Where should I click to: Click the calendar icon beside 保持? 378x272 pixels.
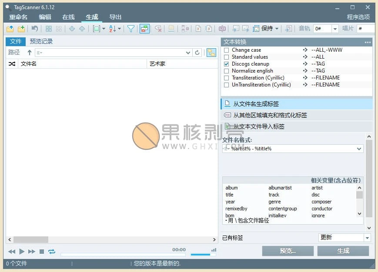click(256, 29)
